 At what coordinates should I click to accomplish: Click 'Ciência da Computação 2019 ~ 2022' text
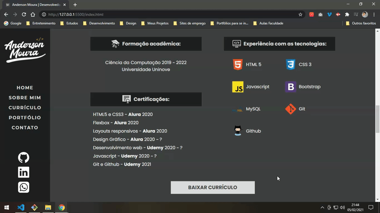[146, 62]
